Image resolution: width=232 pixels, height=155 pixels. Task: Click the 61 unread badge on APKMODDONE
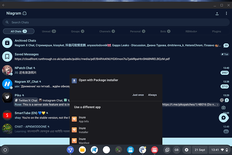(226, 131)
